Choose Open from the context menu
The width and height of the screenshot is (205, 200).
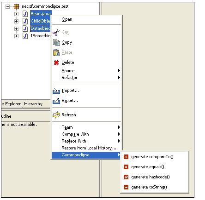(86, 19)
